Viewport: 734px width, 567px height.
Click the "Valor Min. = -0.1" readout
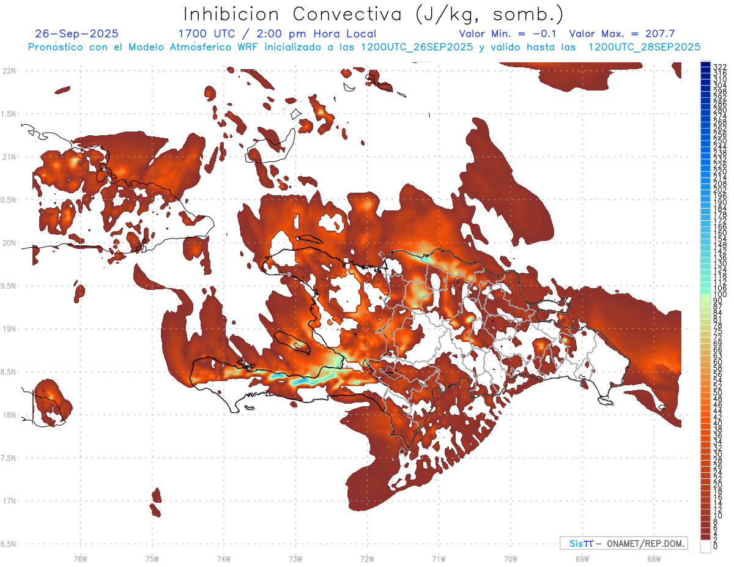coord(507,34)
